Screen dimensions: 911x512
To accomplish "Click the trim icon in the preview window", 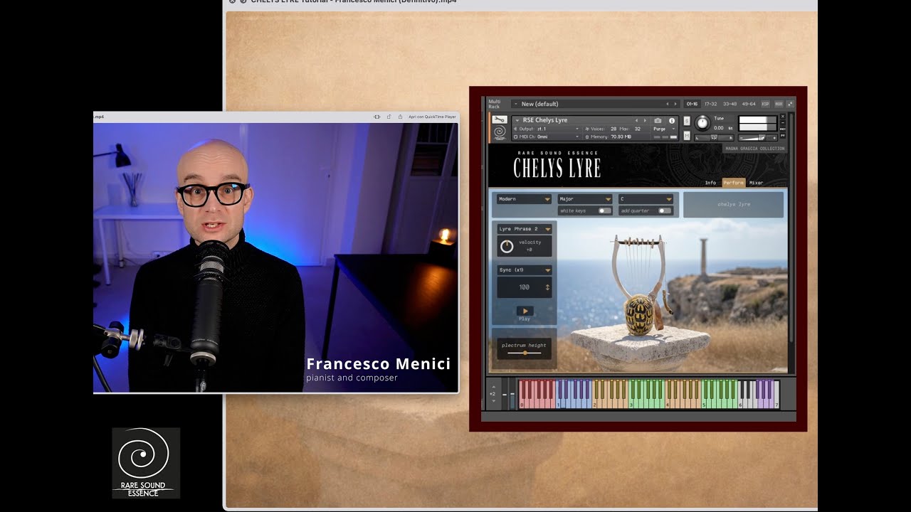I will pos(377,117).
